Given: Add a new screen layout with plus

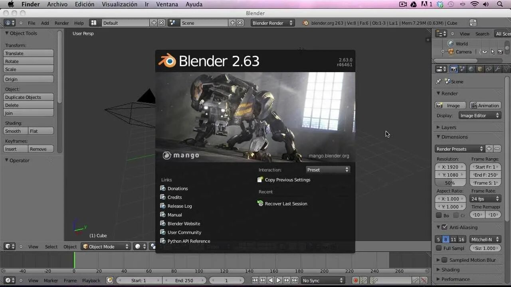Looking at the screenshot, I should click(x=154, y=23).
